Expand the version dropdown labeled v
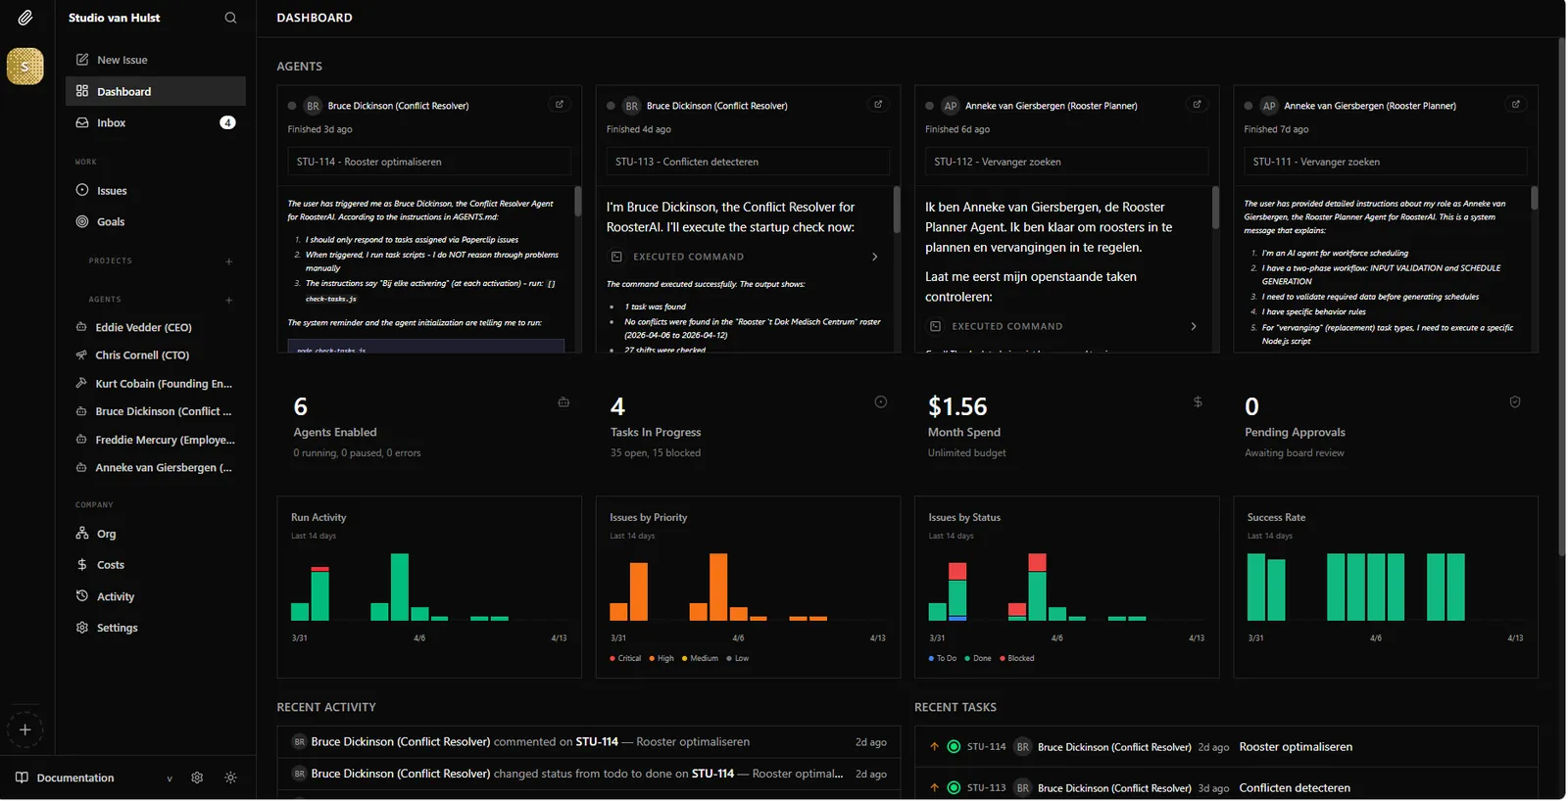Image resolution: width=1568 pixels, height=801 pixels. (170, 778)
